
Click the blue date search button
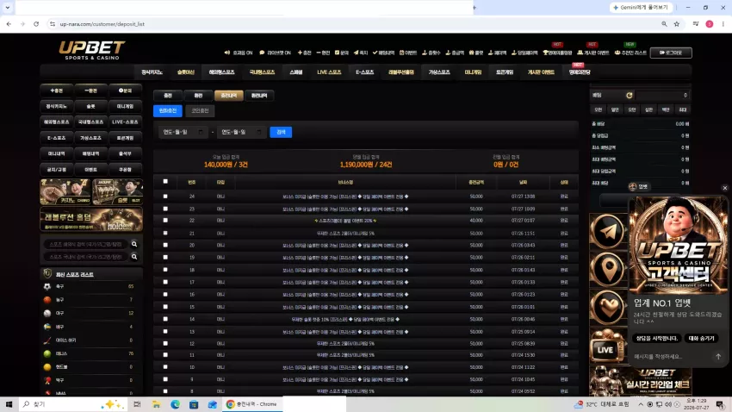click(x=281, y=132)
